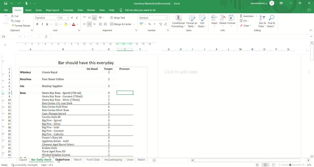314x167 pixels.
Task: Toggle Wrap Text for the cell
Action: [x=117, y=18]
